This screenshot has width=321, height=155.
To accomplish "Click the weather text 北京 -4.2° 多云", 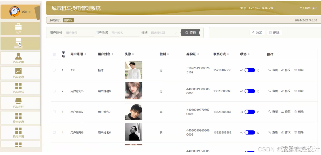I will [250, 8].
